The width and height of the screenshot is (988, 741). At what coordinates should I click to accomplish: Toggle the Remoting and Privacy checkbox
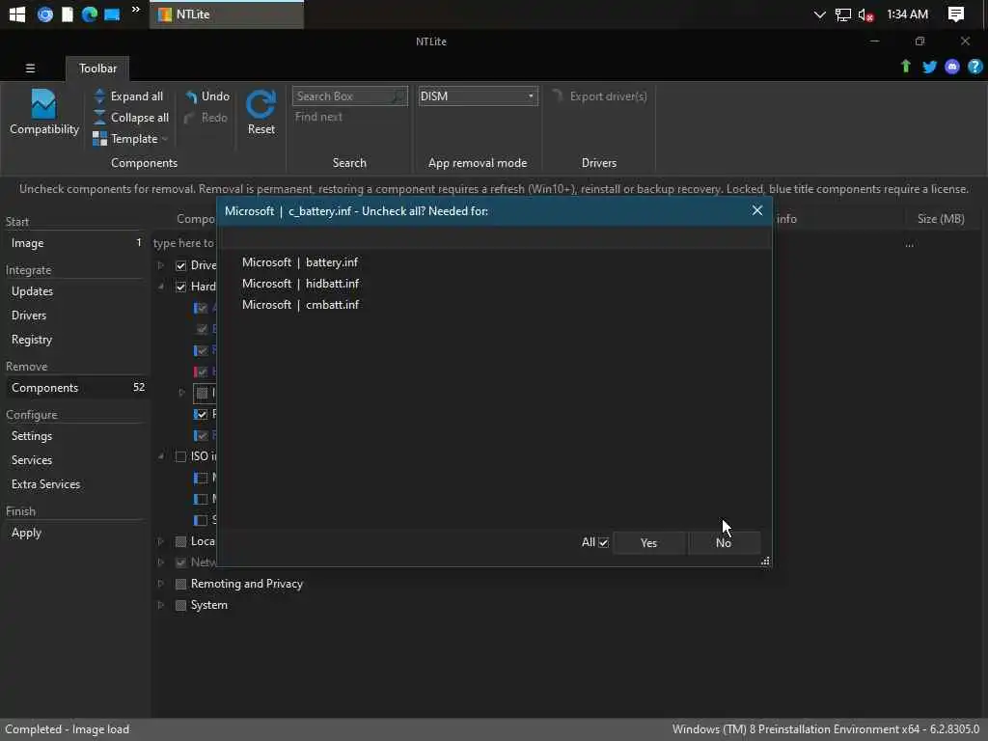(x=180, y=584)
